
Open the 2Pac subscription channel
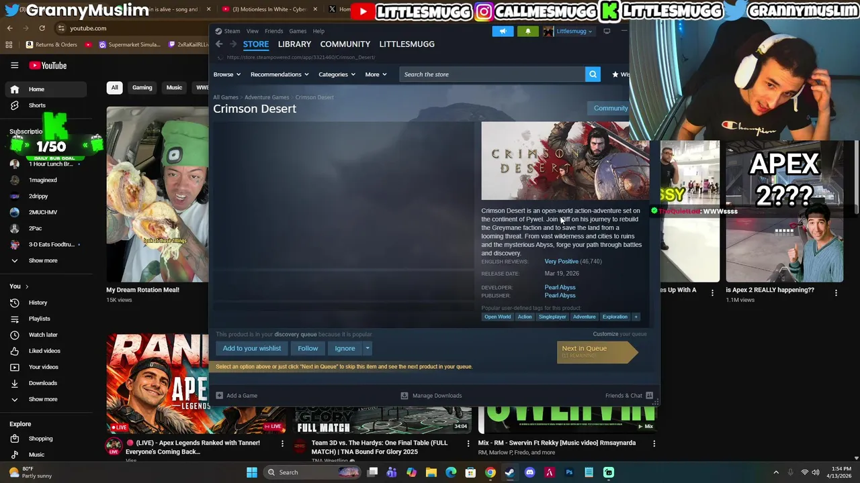(x=35, y=228)
